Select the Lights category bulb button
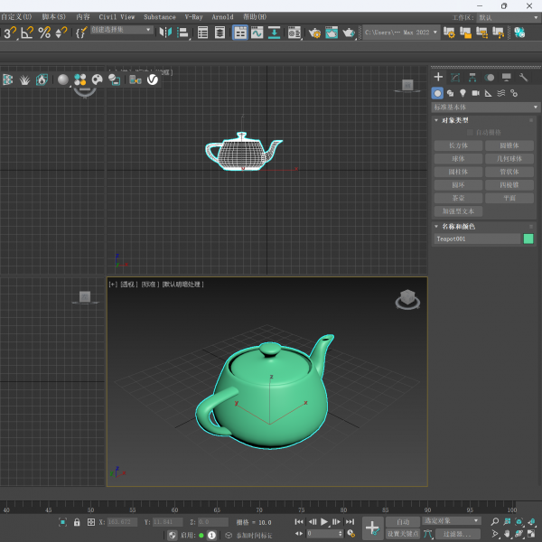 463,93
